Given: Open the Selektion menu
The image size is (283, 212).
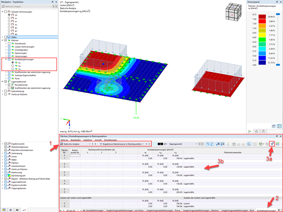Looking at the screenshot, I should (88, 140).
